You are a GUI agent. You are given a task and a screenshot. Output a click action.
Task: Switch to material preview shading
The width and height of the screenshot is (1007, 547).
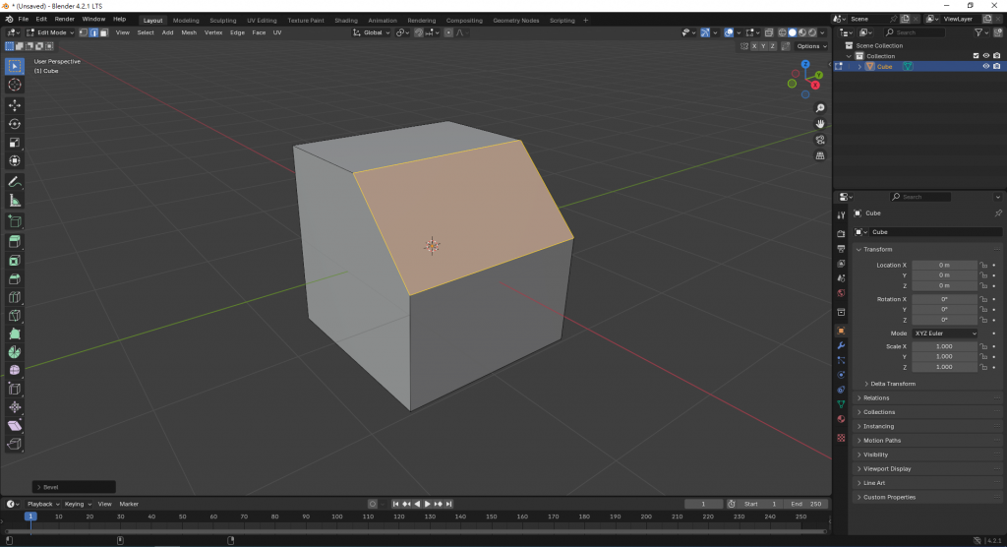802,32
